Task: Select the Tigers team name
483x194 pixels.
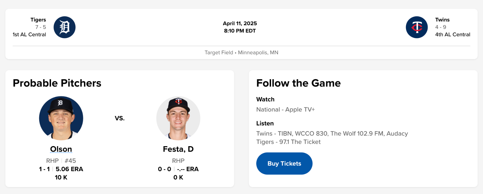Action: [x=38, y=20]
